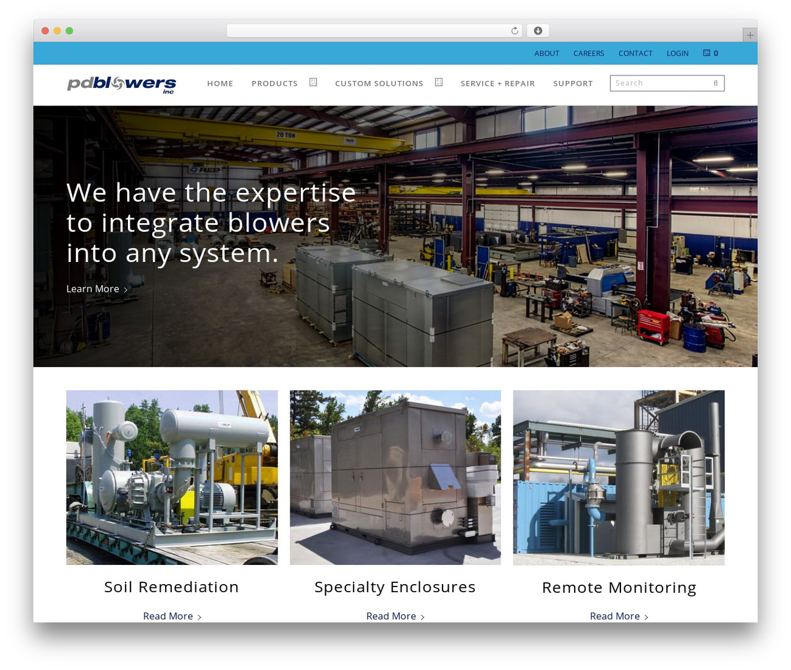Click the browser address bar
Image resolution: width=791 pixels, height=670 pixels.
tap(374, 31)
